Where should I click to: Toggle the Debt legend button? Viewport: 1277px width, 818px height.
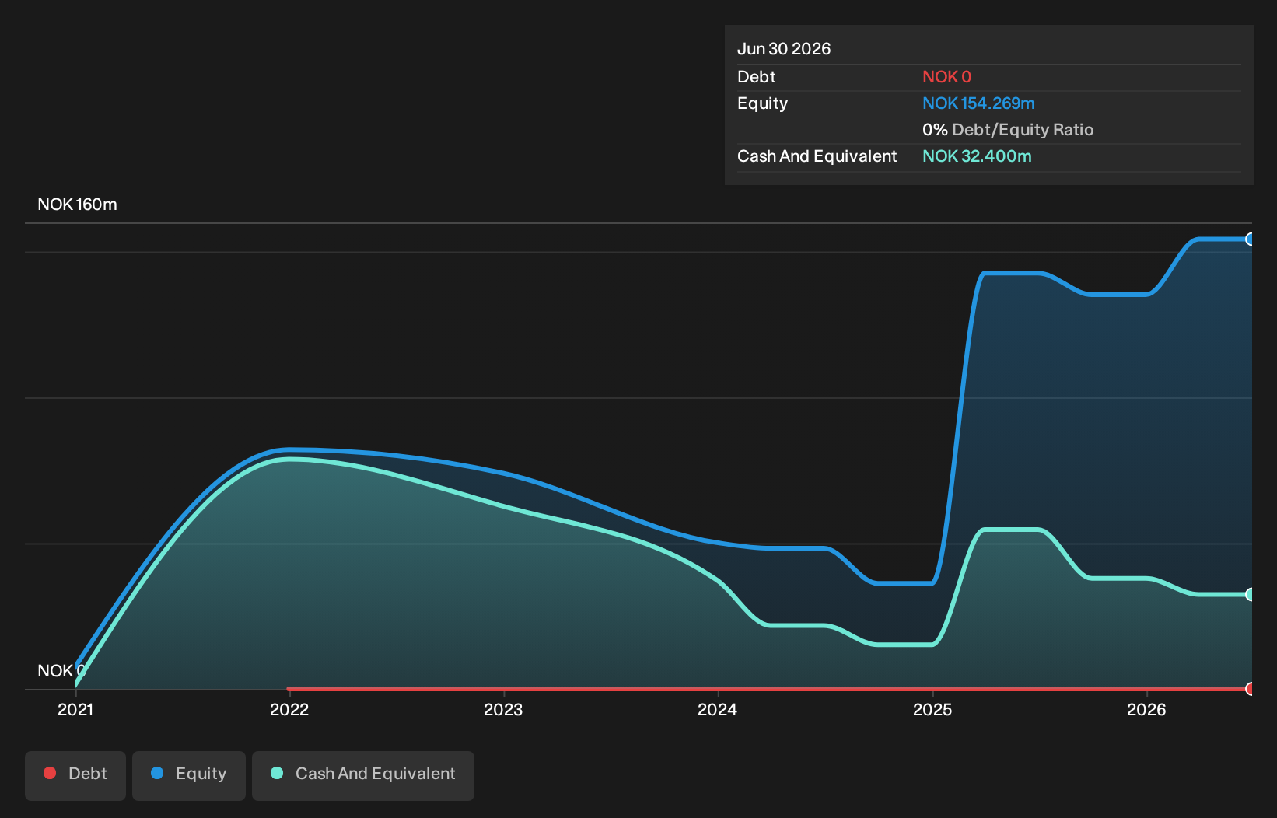[75, 775]
